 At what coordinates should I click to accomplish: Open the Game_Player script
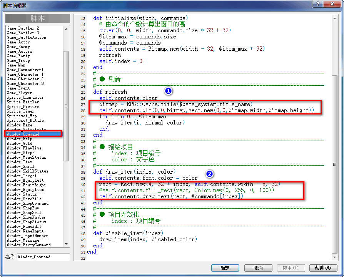coord(19,93)
